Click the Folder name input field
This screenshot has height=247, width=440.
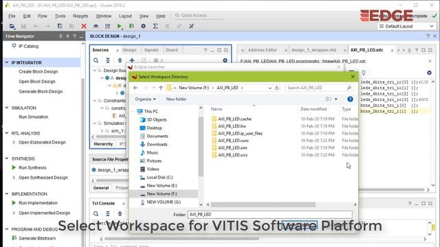tap(270, 215)
